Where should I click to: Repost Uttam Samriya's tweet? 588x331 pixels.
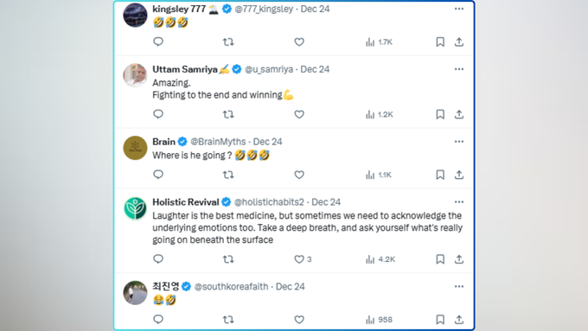click(228, 114)
